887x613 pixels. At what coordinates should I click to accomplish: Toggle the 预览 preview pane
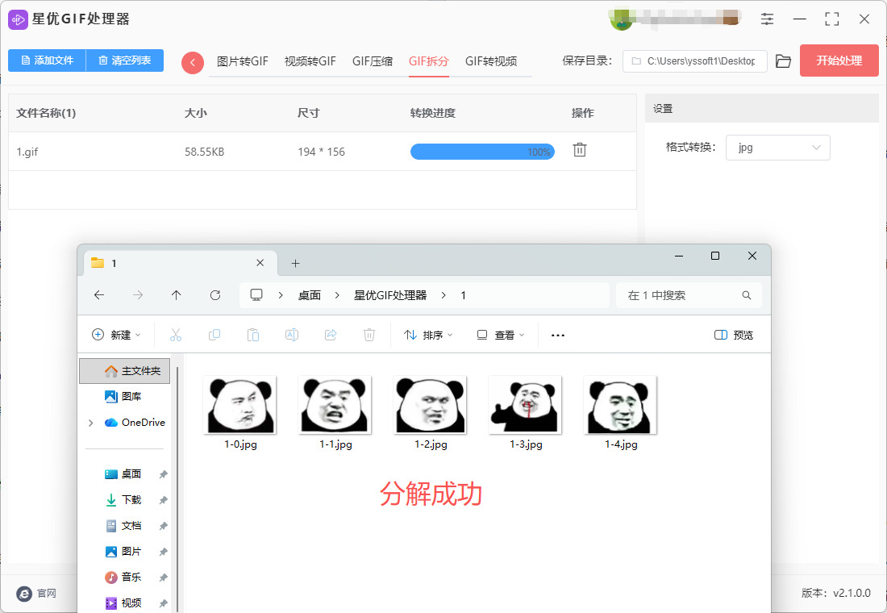734,335
